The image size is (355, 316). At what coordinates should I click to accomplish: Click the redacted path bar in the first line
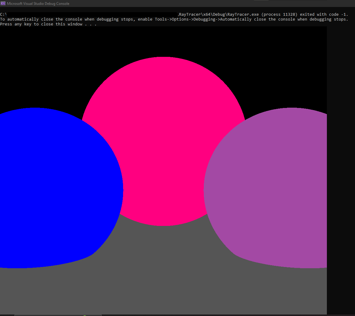[91, 14]
